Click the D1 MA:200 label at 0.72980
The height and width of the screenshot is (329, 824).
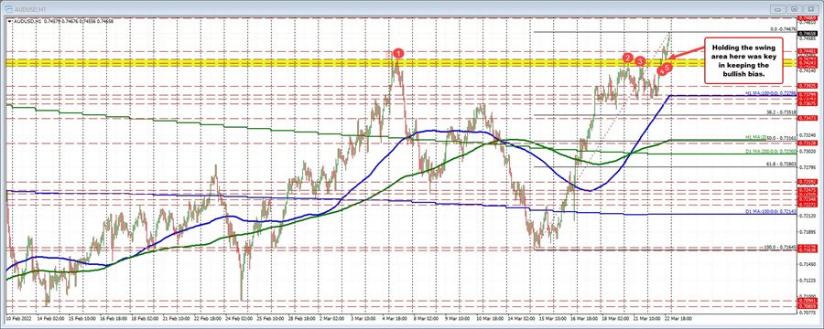pos(772,151)
